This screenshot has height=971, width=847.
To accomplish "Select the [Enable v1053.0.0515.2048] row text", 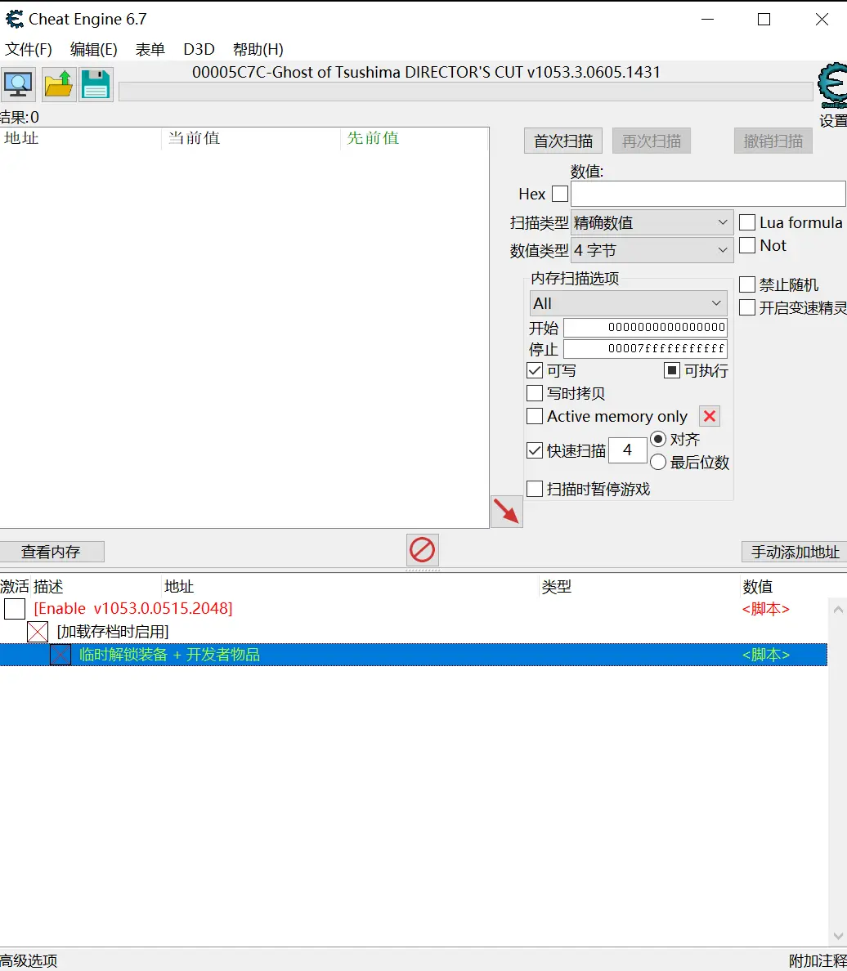I will tap(133, 609).
